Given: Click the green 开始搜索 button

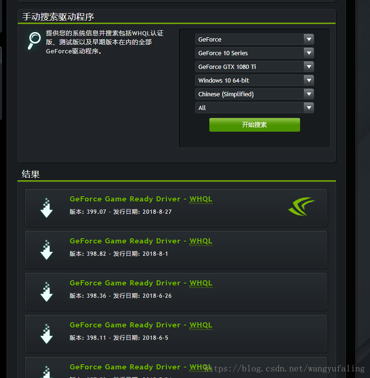Looking at the screenshot, I should pyautogui.click(x=255, y=125).
